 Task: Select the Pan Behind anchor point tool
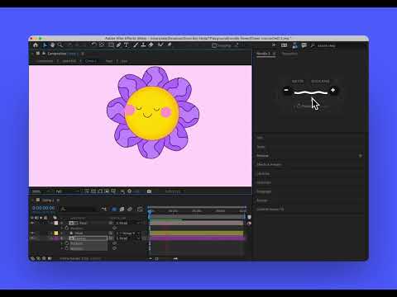[x=102, y=45]
